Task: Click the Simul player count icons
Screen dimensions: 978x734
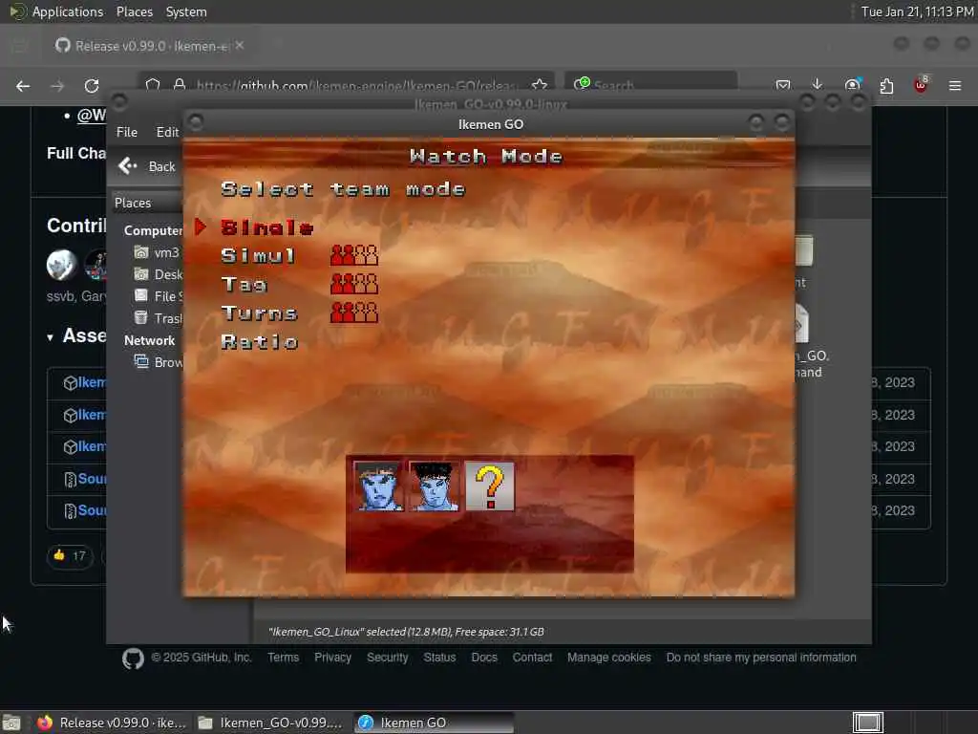Action: (354, 255)
